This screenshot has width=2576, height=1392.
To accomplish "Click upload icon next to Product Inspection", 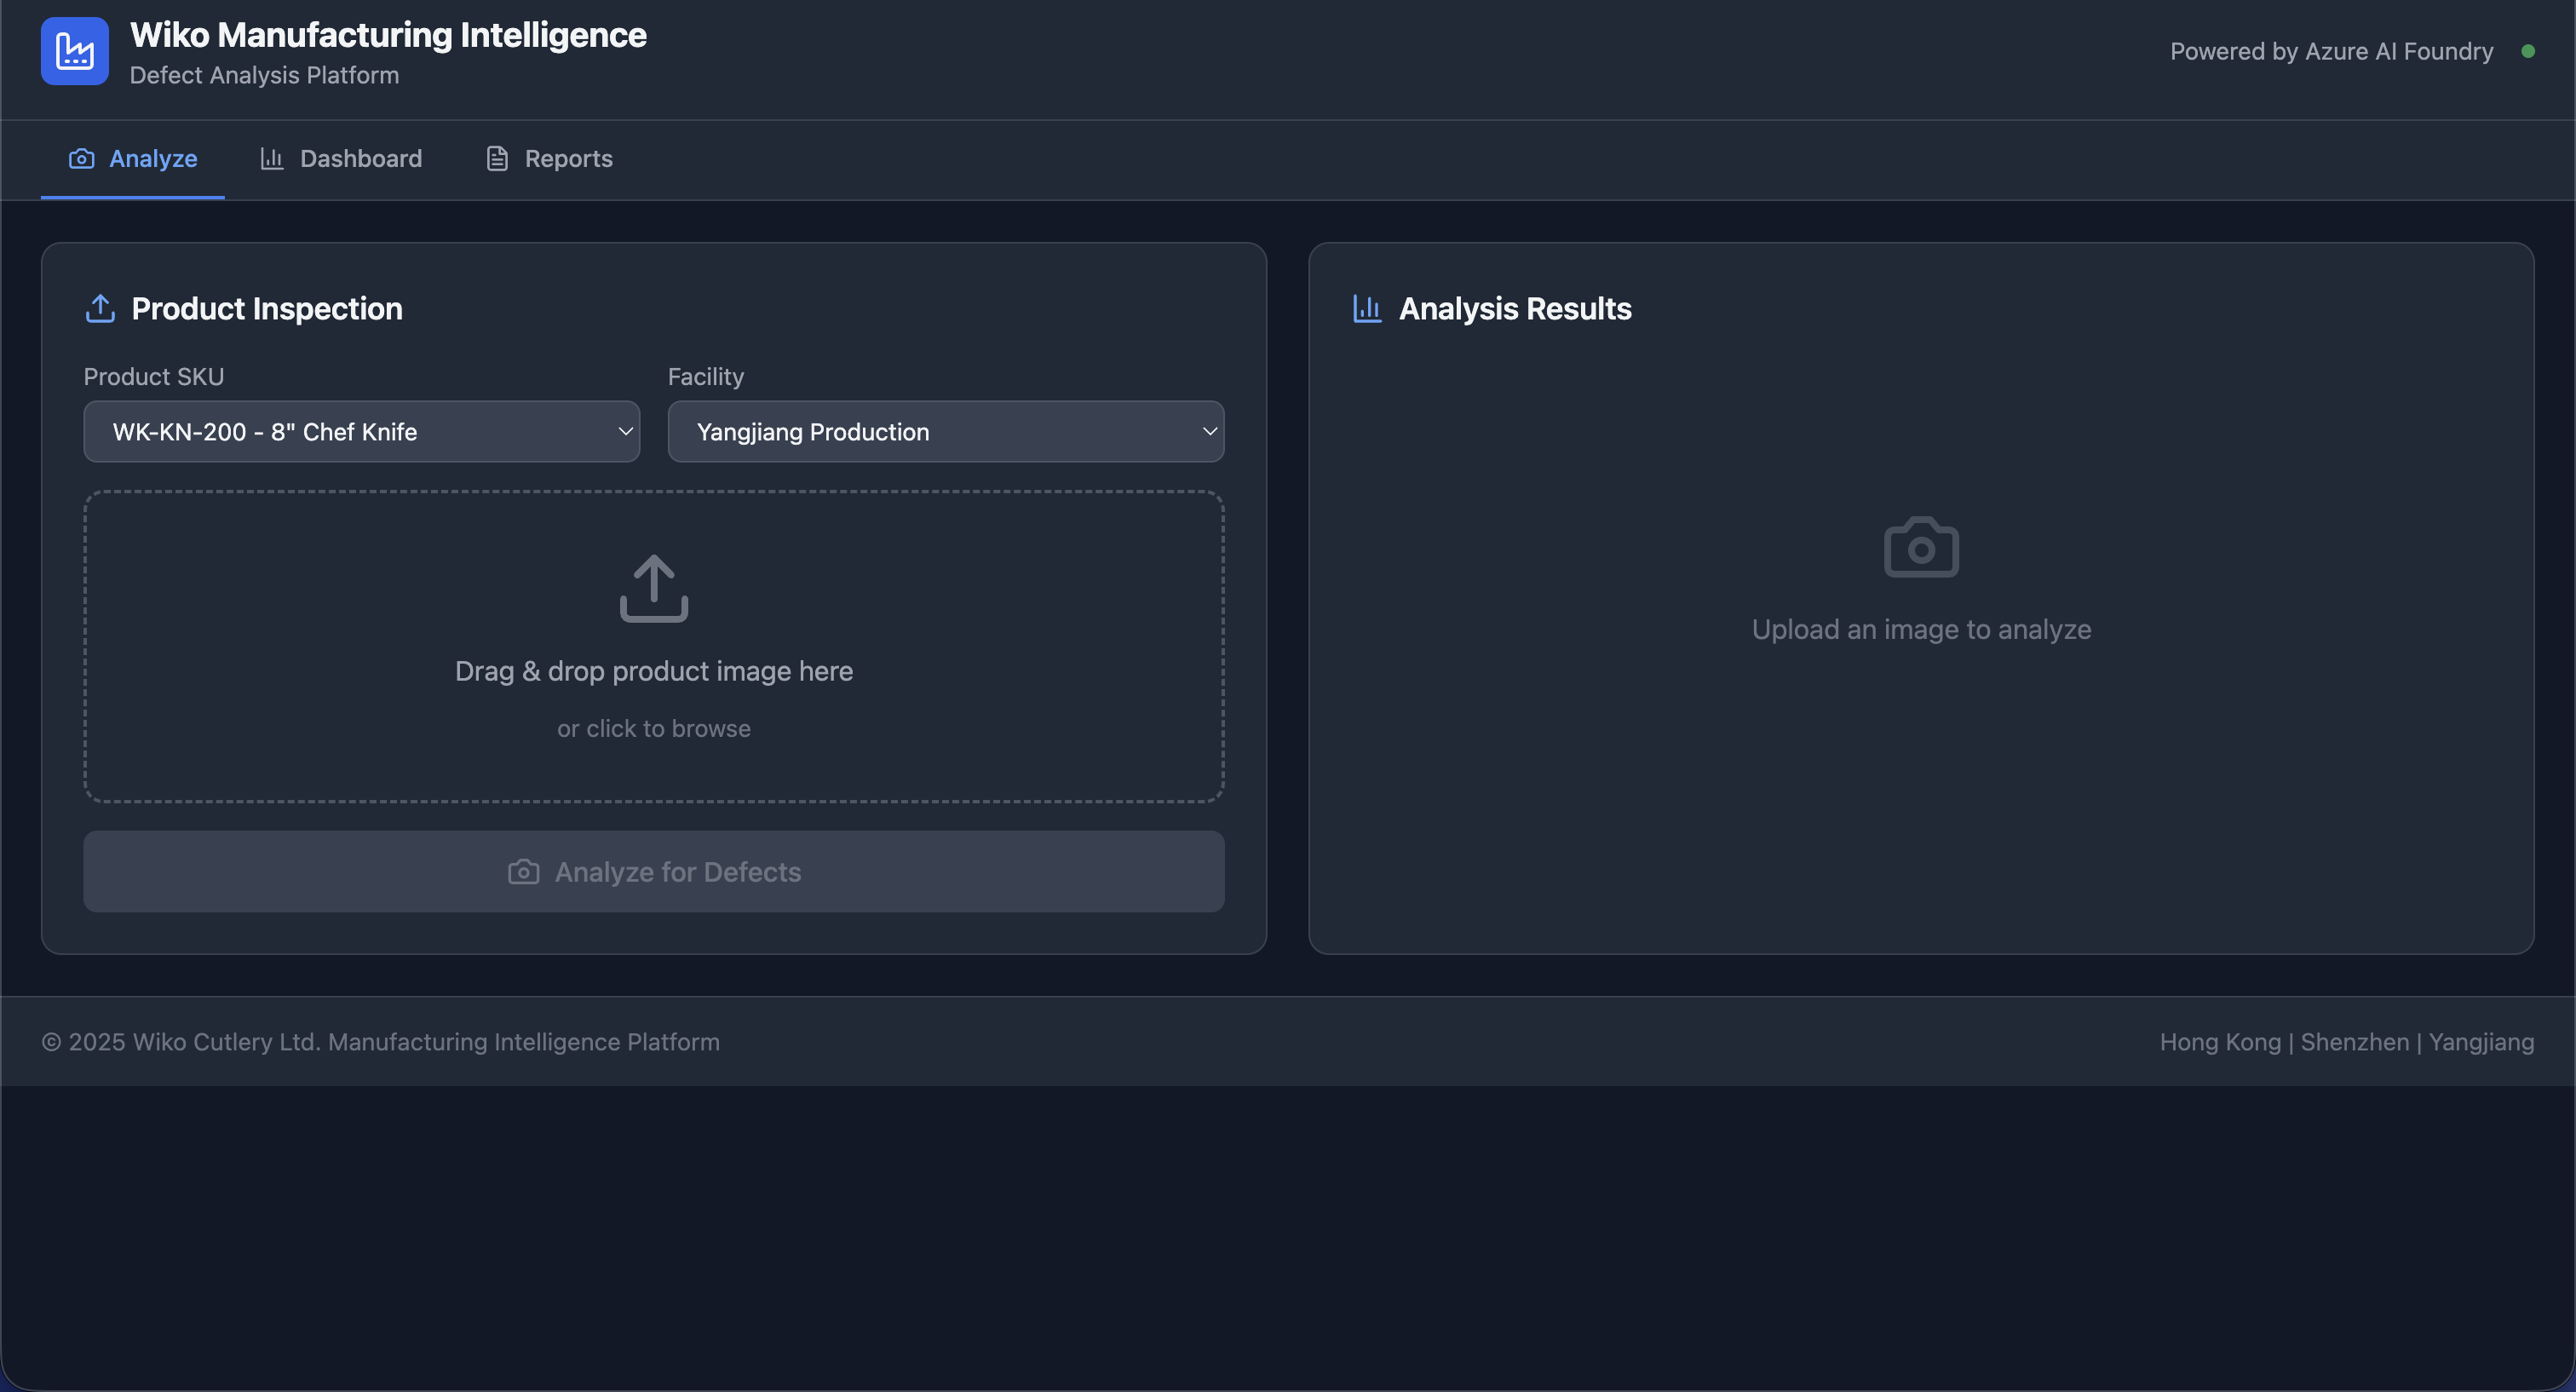I will coord(100,309).
